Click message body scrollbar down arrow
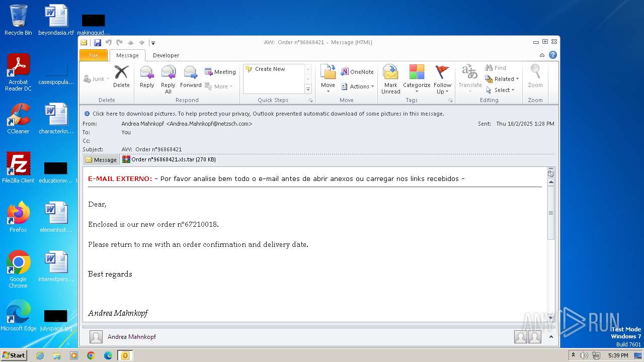 (551, 318)
